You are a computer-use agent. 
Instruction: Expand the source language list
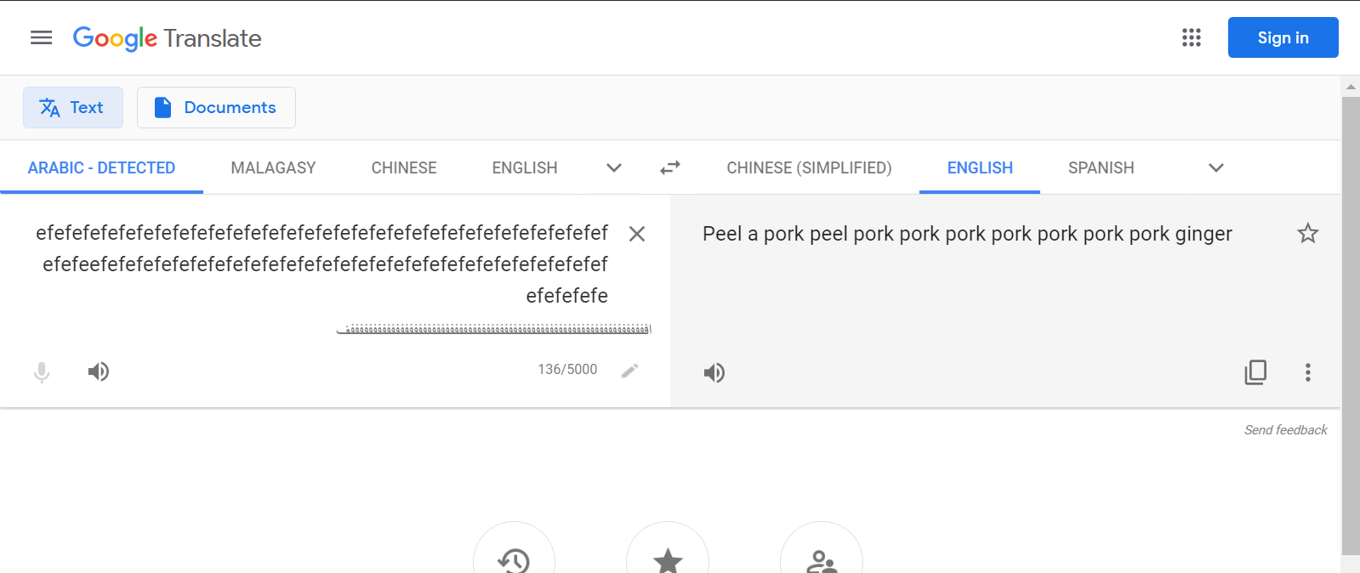point(614,167)
